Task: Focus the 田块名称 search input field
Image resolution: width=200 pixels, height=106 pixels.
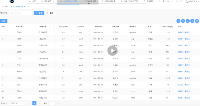Action: click(21, 13)
